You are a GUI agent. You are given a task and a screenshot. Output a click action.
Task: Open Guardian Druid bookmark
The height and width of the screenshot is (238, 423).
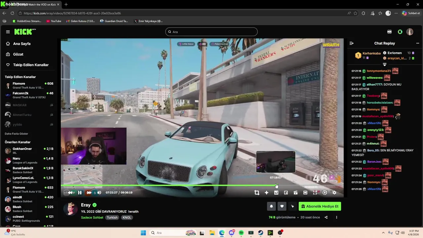click(114, 21)
